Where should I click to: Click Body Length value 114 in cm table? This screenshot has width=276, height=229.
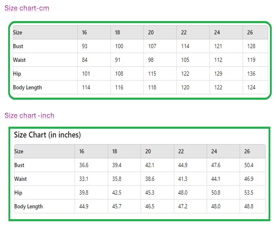[x=86, y=87]
